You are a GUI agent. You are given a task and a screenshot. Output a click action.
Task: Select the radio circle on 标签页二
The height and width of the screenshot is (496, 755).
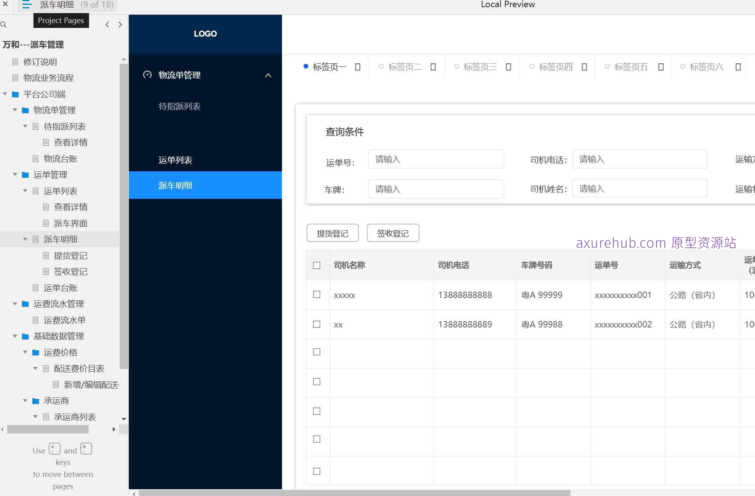click(x=381, y=66)
